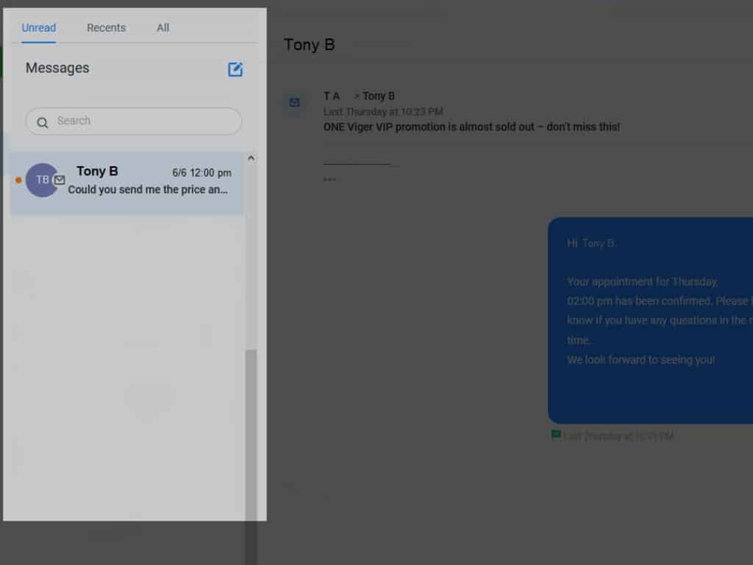Image resolution: width=753 pixels, height=565 pixels.
Task: Click the magnifier icon in search box
Action: [43, 122]
